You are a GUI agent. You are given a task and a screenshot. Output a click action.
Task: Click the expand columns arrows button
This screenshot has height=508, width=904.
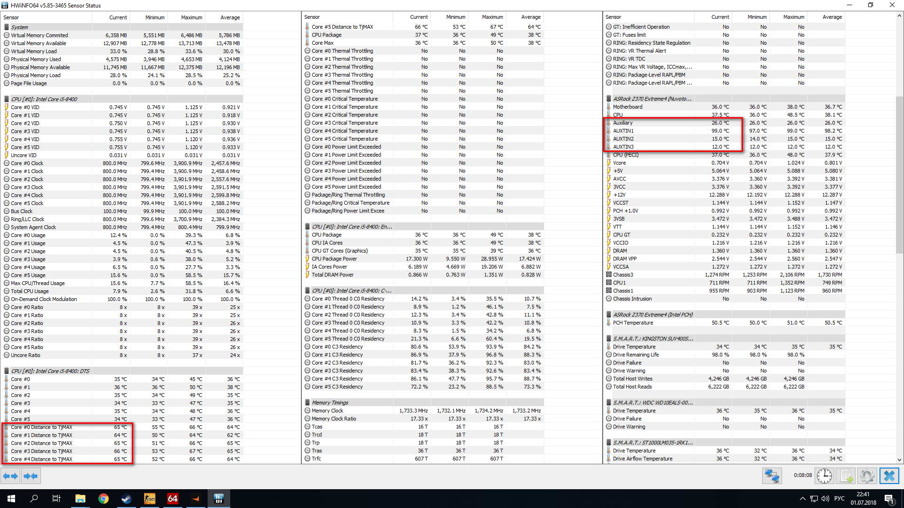(10, 476)
